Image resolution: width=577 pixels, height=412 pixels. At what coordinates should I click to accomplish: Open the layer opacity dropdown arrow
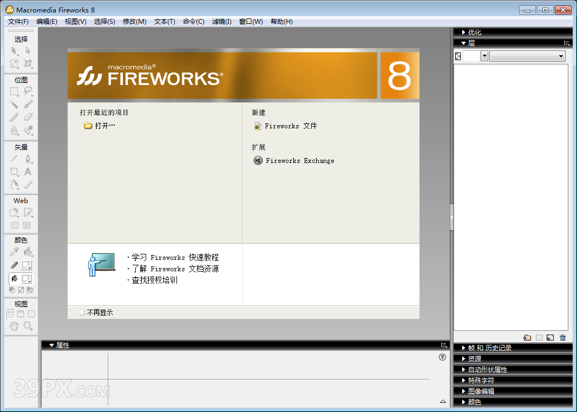pyautogui.click(x=484, y=56)
